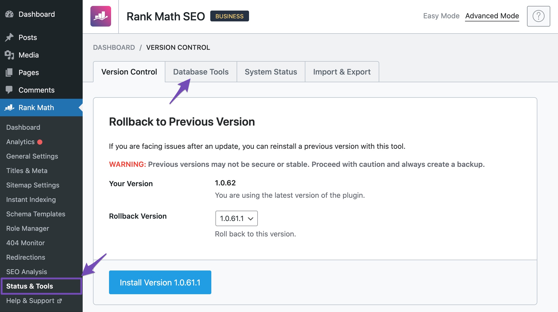The image size is (558, 312).
Task: Click the Rank Math logo icon in header
Action: coord(100,16)
